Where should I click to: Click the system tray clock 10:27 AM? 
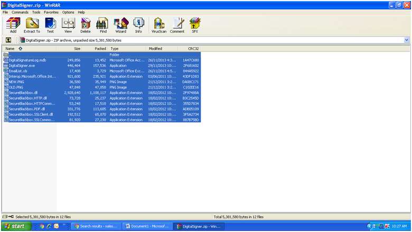399,226
